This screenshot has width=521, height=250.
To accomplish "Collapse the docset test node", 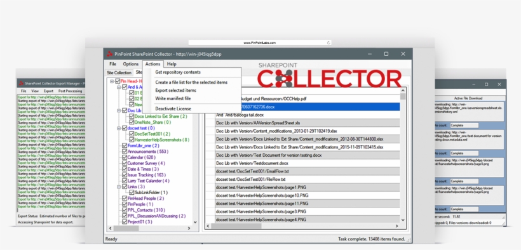I will pos(119,128).
